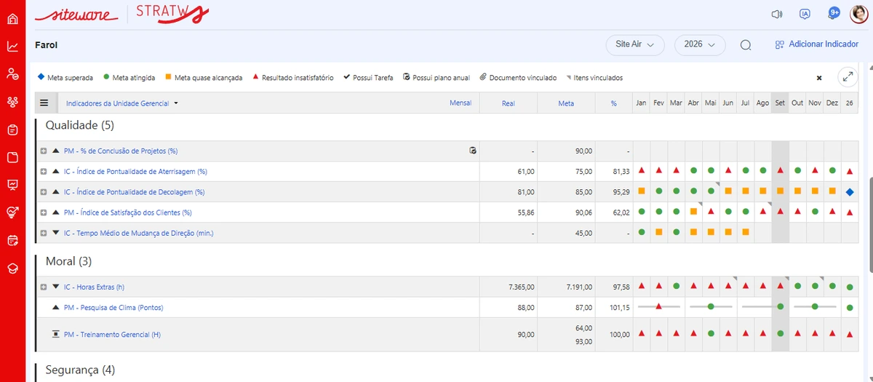Open the user profile avatar

859,14
